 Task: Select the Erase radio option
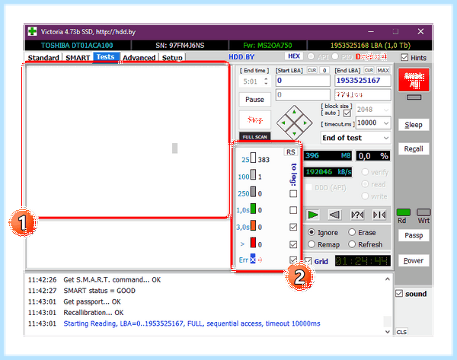pos(352,232)
